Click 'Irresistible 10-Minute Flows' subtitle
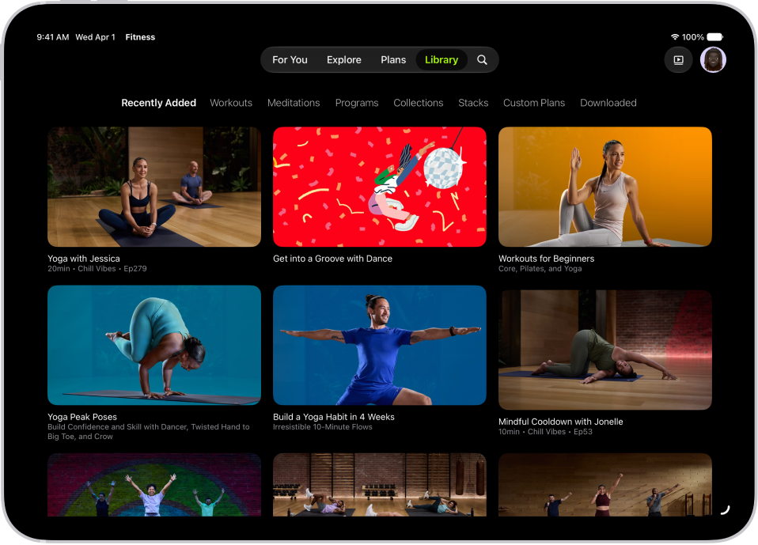The height and width of the screenshot is (545, 758). (323, 427)
